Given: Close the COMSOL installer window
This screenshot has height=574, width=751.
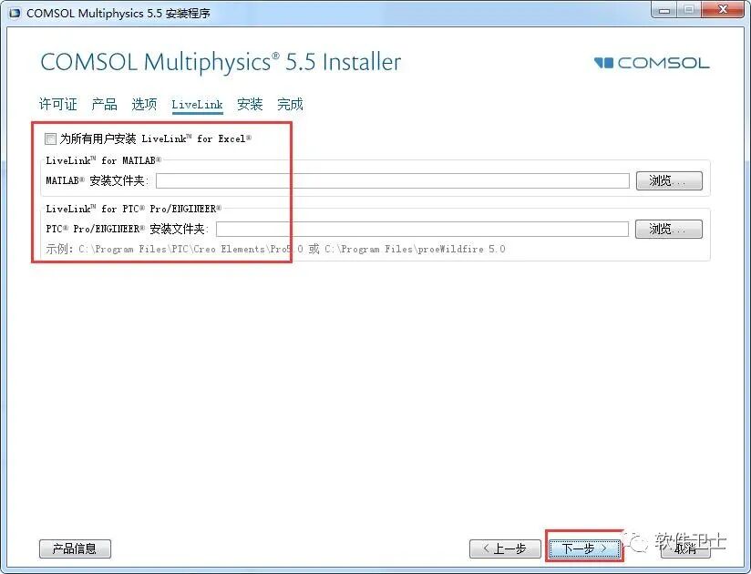Looking at the screenshot, I should pyautogui.click(x=724, y=10).
